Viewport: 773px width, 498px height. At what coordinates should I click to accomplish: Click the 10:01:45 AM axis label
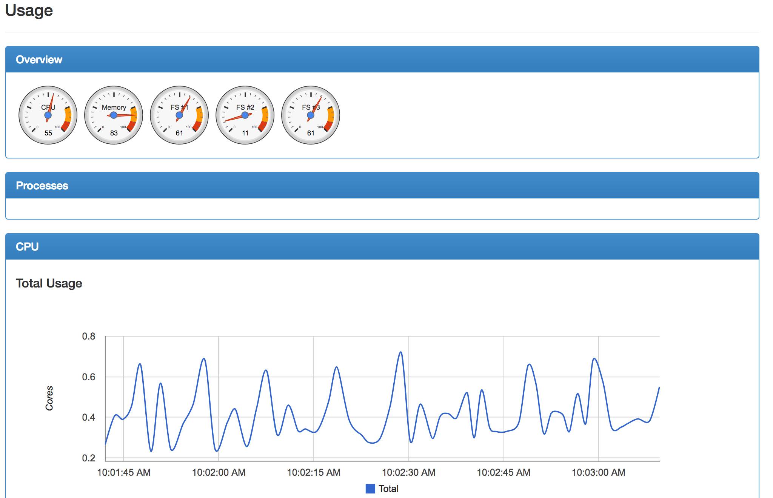point(124,472)
